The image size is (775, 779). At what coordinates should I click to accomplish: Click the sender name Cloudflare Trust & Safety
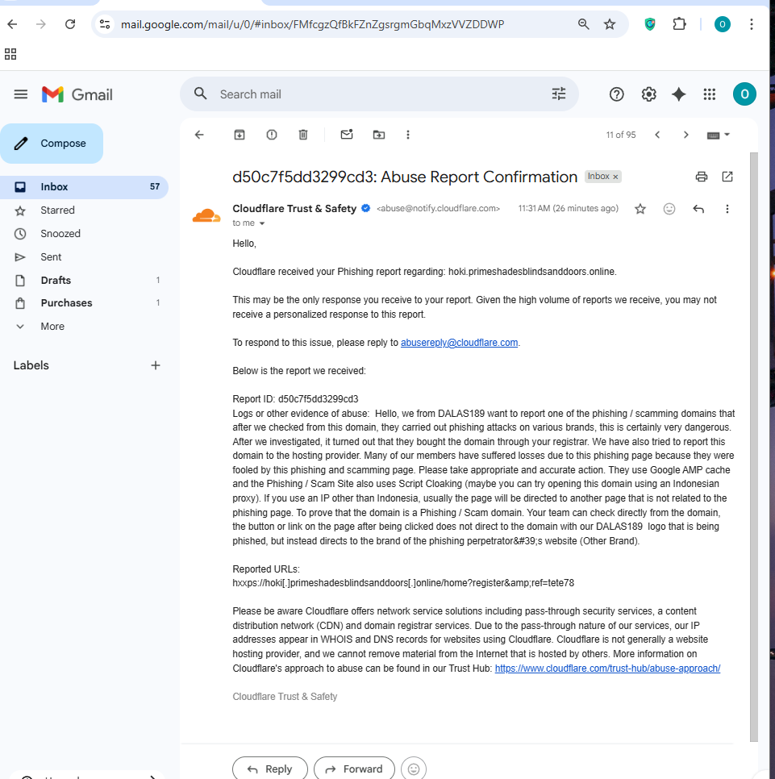coord(294,209)
